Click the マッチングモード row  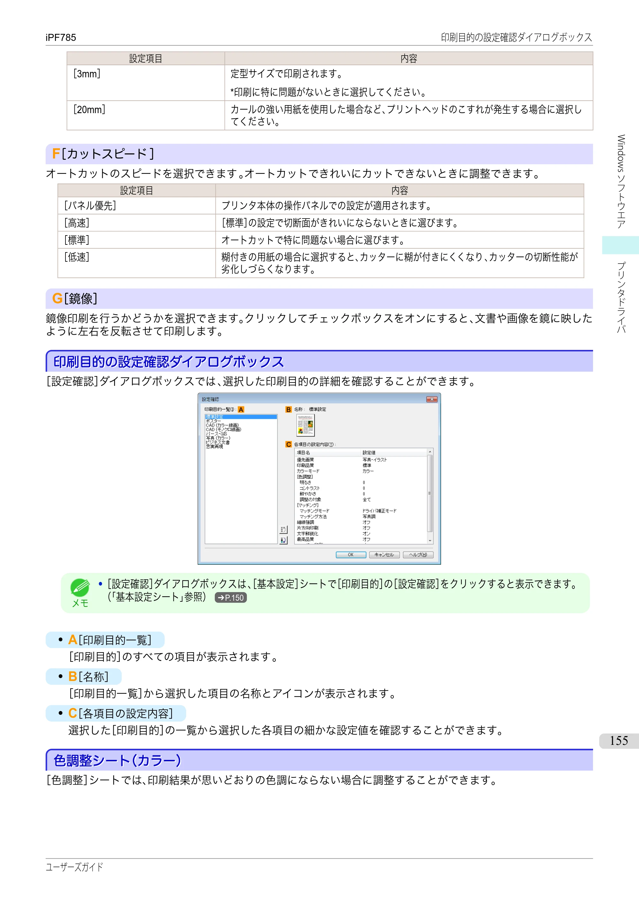pyautogui.click(x=361, y=511)
